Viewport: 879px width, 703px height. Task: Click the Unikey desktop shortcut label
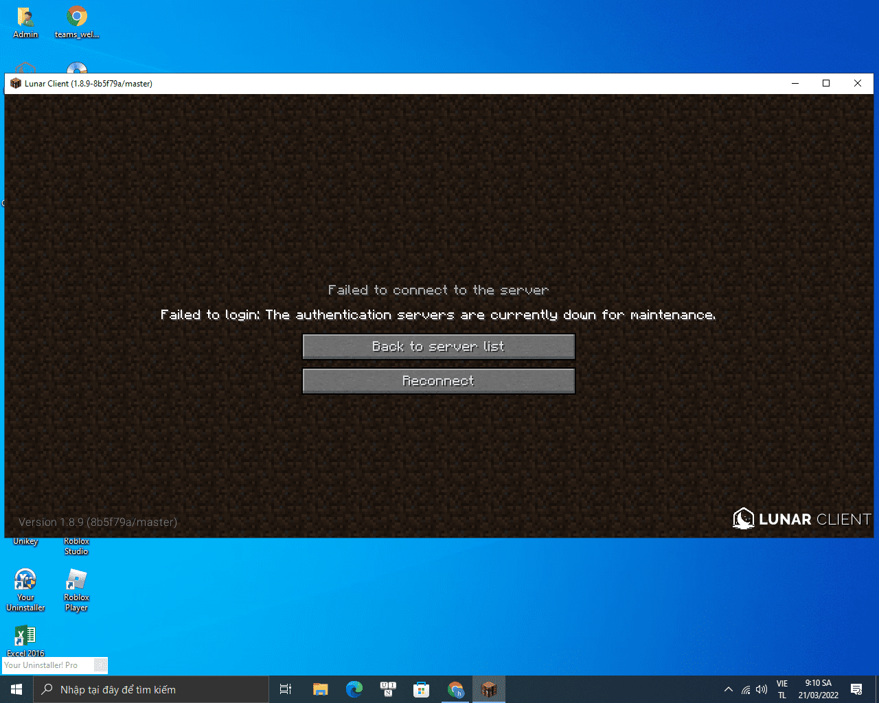[x=25, y=542]
